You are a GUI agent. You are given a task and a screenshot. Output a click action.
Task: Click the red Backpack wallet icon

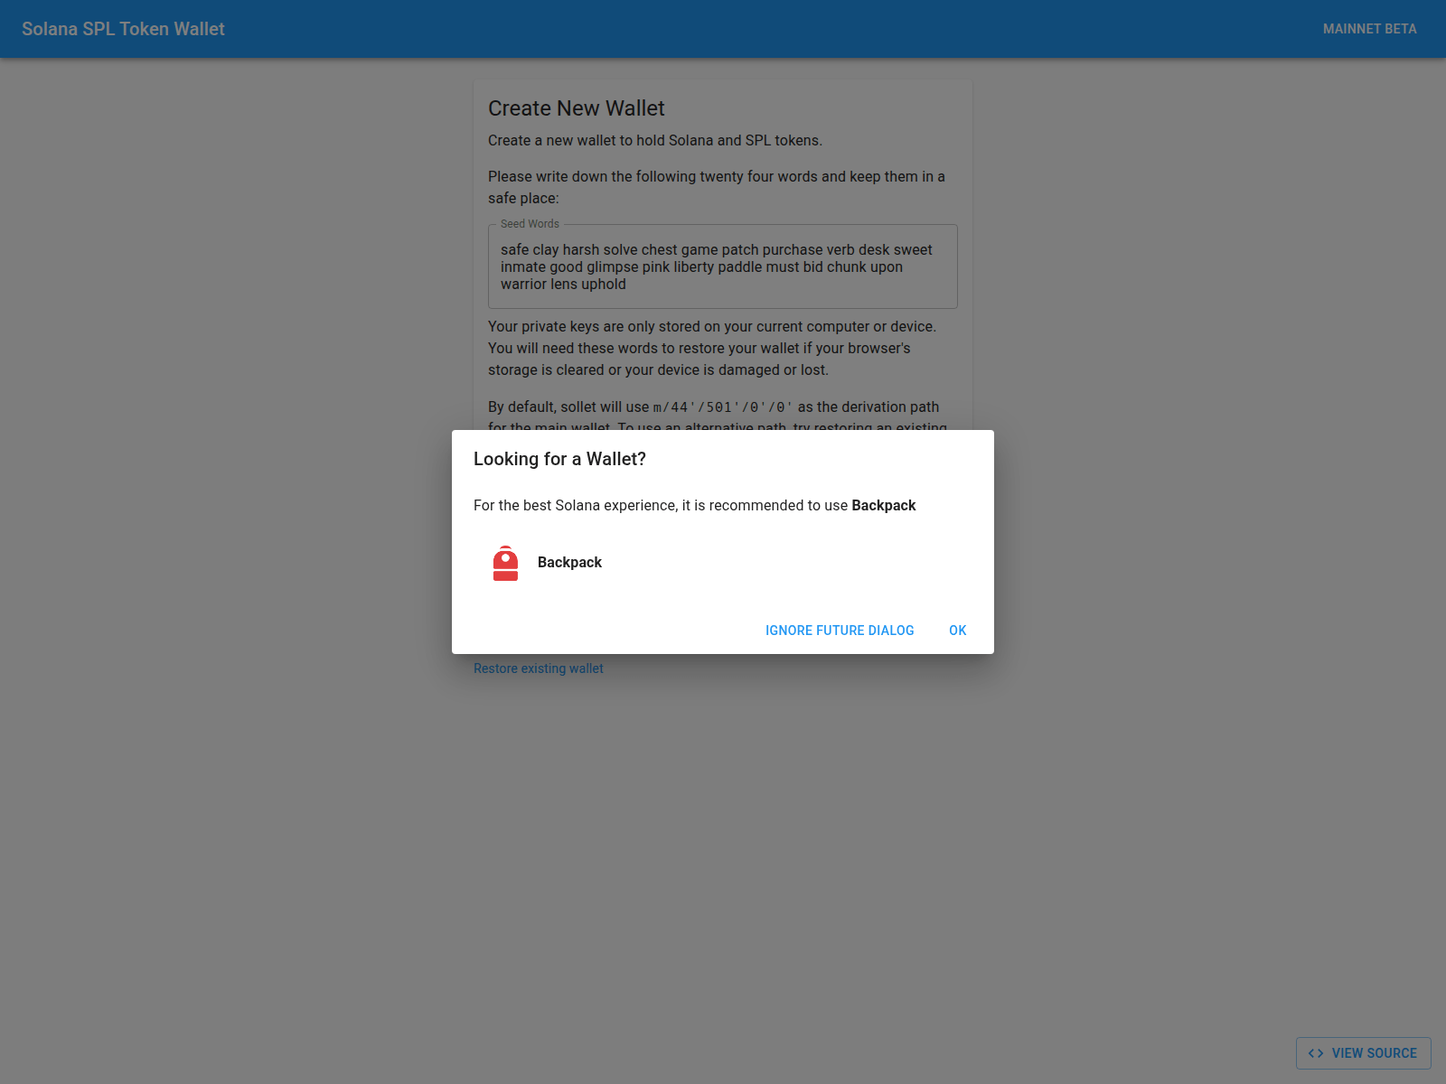[505, 563]
